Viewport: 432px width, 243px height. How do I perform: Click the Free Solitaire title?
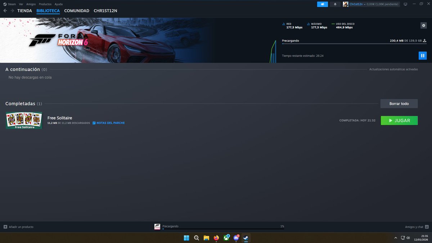tap(60, 118)
